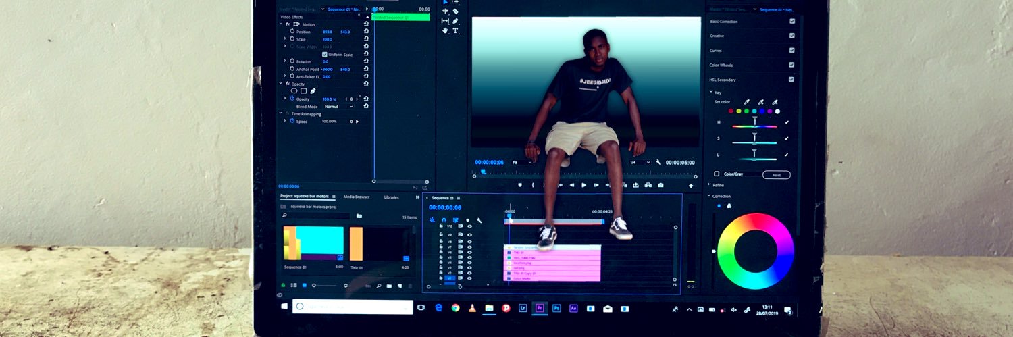Collapse the Opacity effect group
Image resolution: width=1013 pixels, height=337 pixels.
pos(281,84)
